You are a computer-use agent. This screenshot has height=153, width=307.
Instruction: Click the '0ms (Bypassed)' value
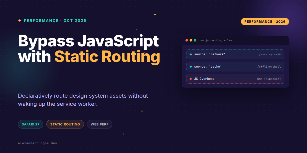tap(269, 79)
